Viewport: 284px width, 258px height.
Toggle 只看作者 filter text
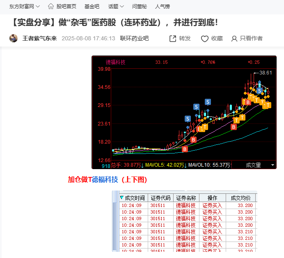[x=251, y=38]
